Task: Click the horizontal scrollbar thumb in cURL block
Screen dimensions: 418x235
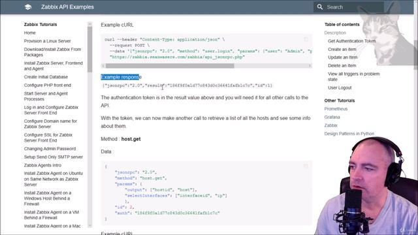Action: (170, 66)
